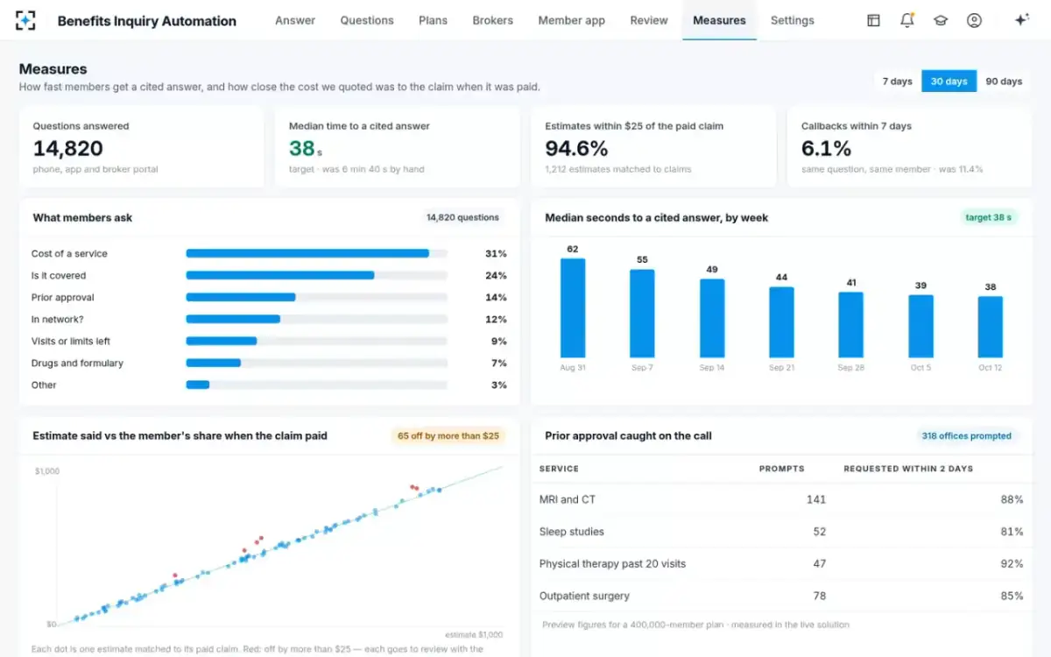
Task: Click the 92% requested value
Action: 1012,563
